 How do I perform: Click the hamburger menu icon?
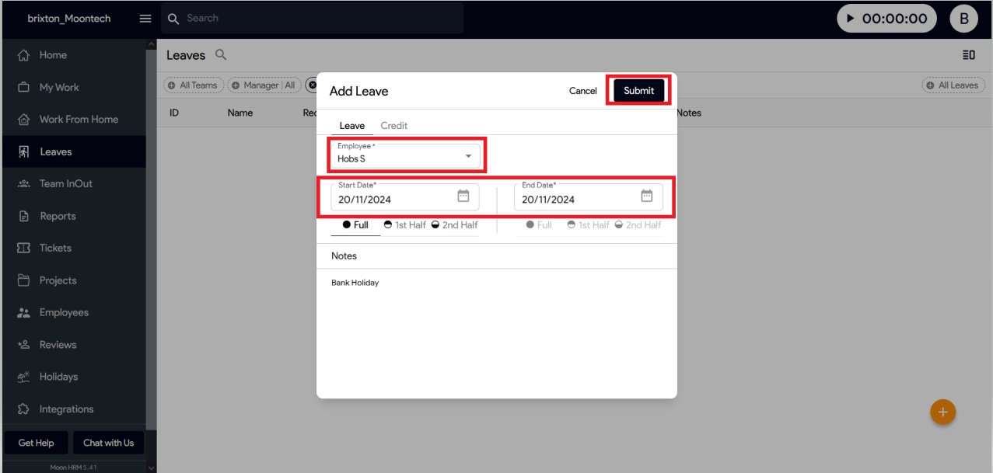(x=145, y=19)
